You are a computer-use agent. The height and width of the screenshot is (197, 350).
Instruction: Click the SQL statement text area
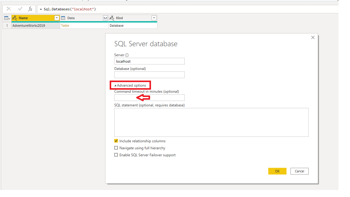211,123
